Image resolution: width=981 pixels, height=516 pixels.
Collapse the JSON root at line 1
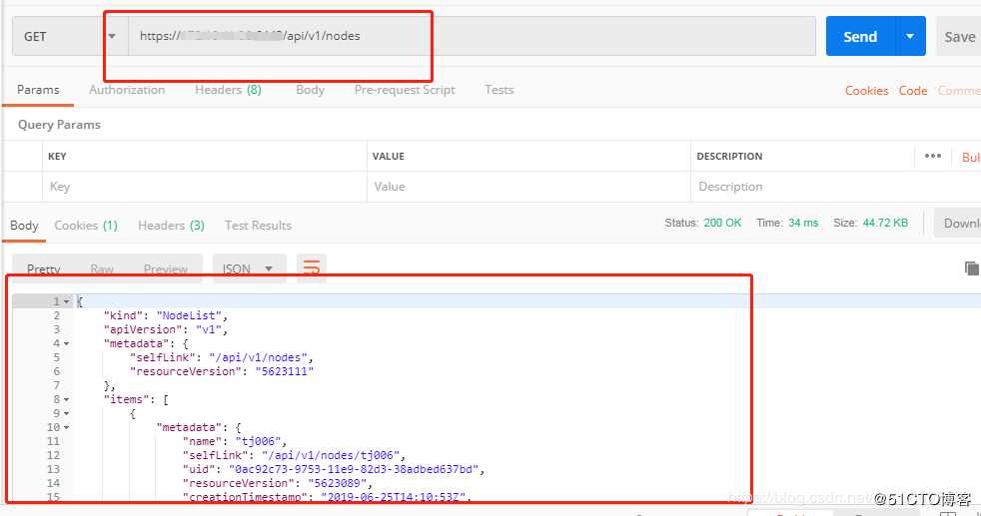[66, 301]
